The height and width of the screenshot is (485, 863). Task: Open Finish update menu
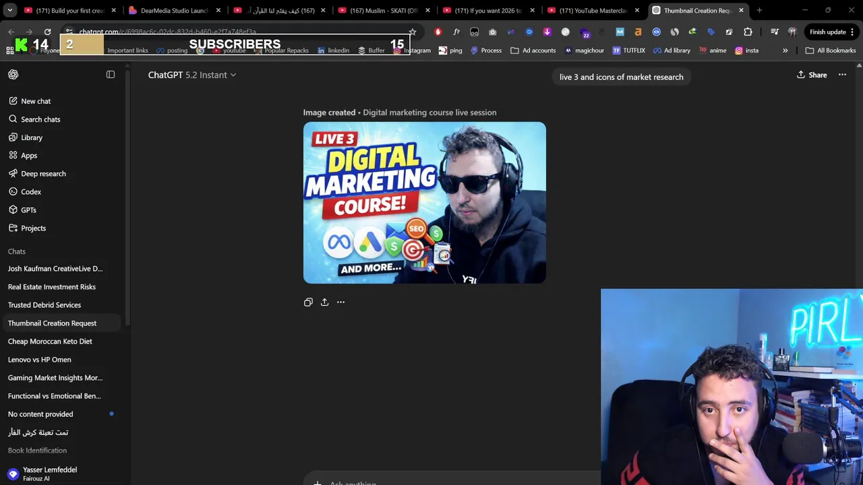(832, 32)
